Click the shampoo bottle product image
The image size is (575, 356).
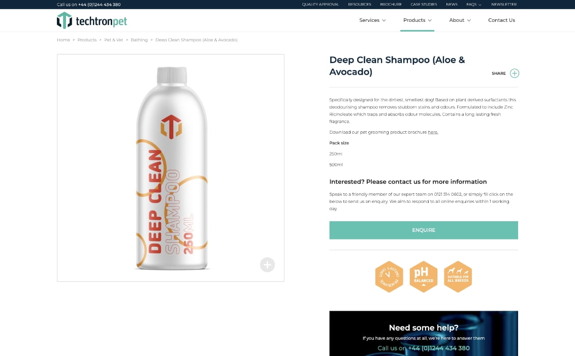171,168
